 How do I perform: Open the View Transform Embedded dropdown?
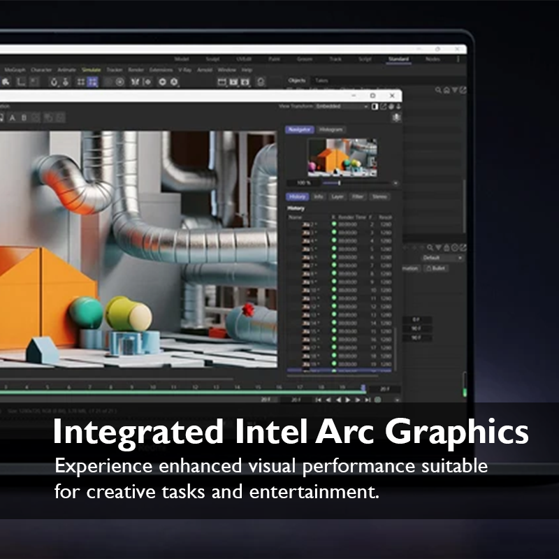pos(342,106)
